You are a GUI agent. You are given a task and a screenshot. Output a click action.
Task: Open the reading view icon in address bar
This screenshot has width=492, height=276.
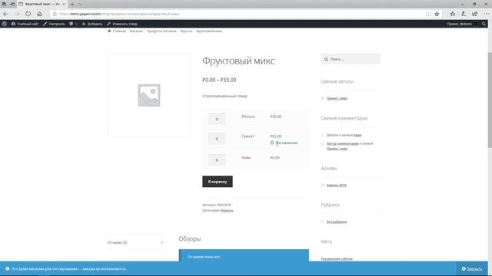(x=429, y=14)
